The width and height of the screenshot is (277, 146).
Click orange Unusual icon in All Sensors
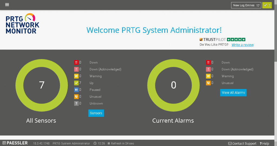tap(76, 96)
